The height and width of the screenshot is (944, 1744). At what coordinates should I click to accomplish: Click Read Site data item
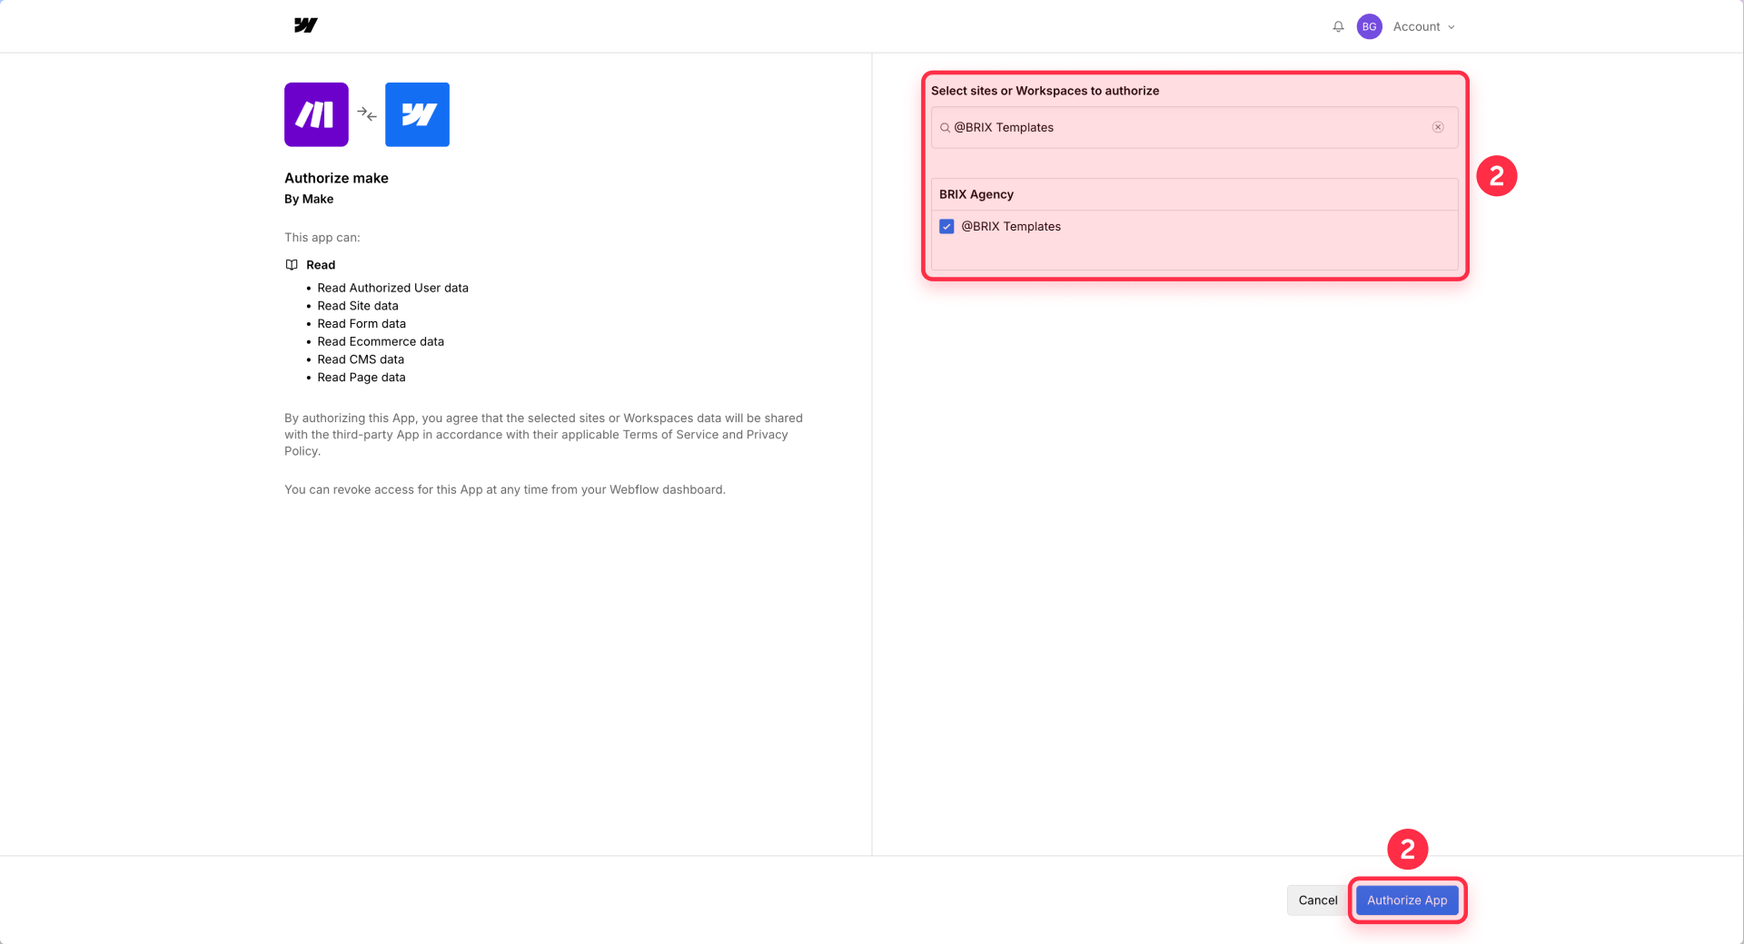tap(358, 306)
